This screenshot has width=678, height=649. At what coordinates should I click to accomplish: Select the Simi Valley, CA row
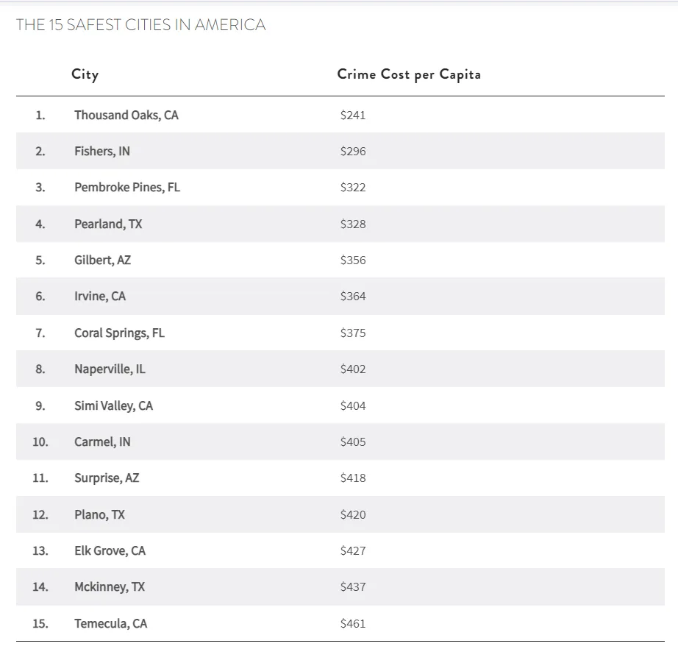[x=113, y=405]
